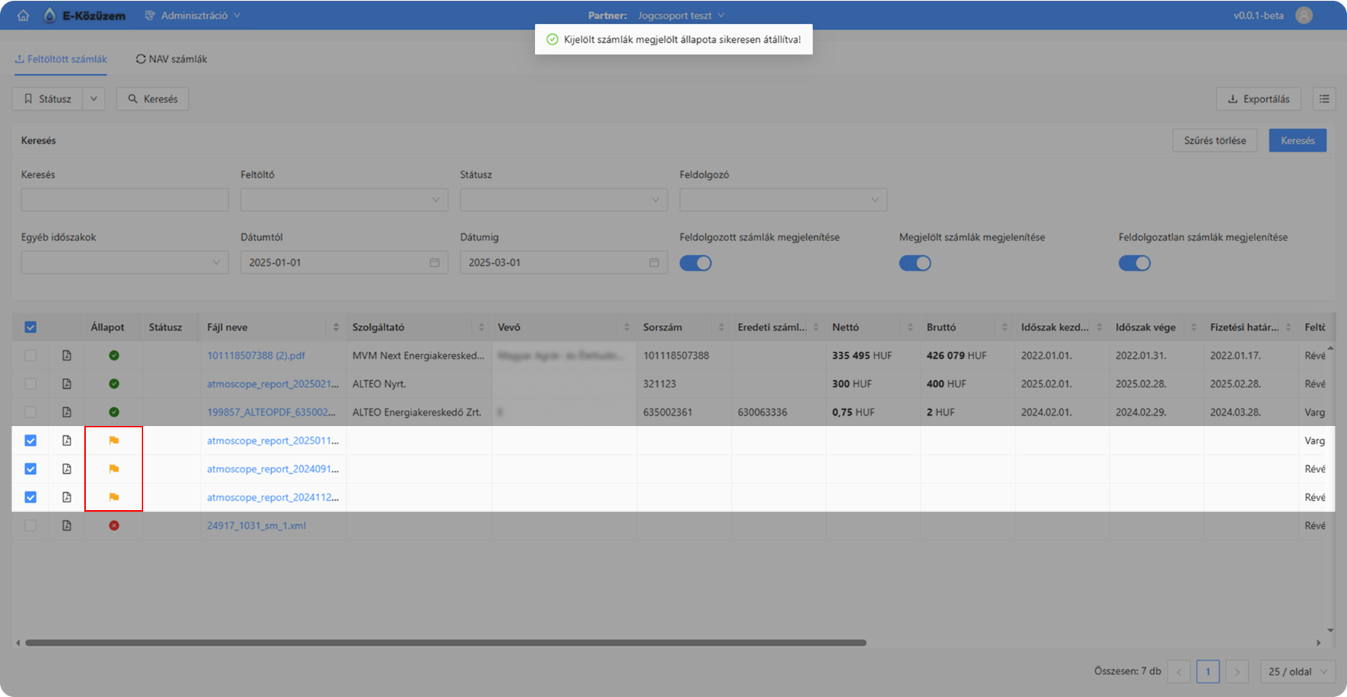Open calendar icon in Dátumtól field

[x=435, y=262]
